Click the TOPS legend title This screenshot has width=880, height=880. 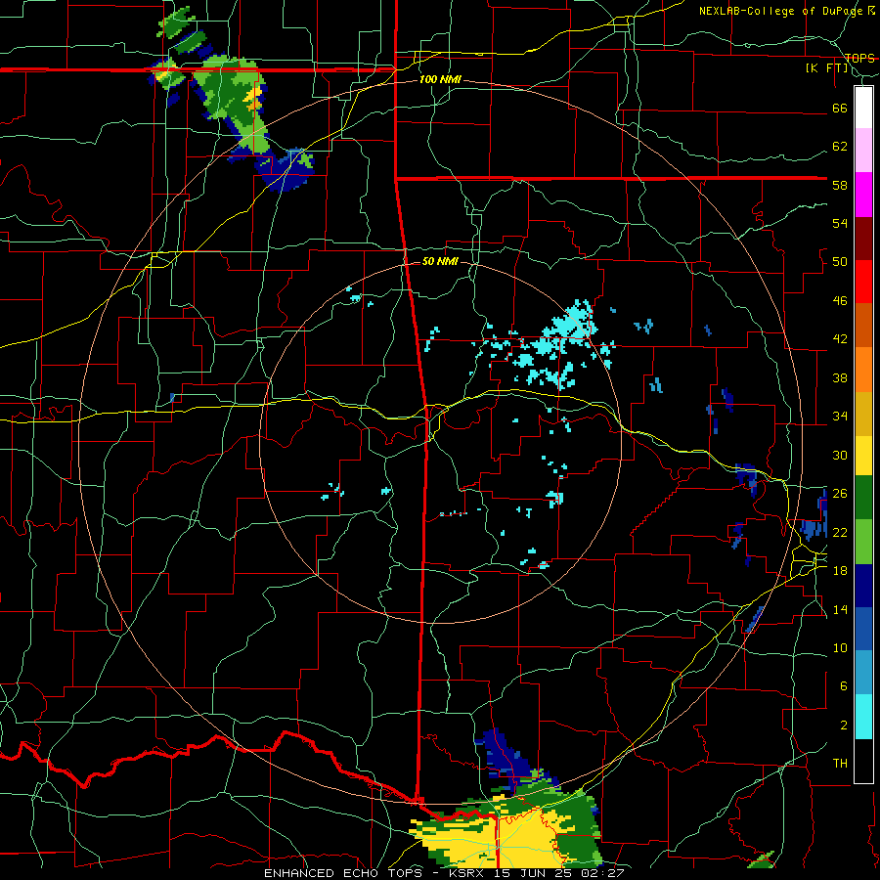pos(859,58)
